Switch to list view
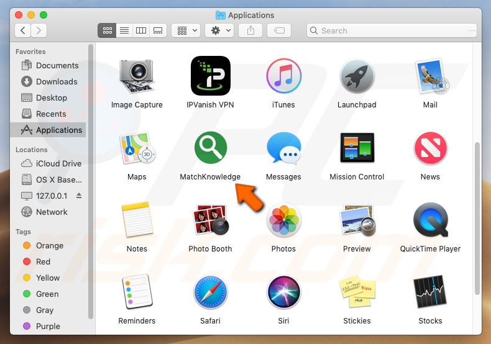 124,30
